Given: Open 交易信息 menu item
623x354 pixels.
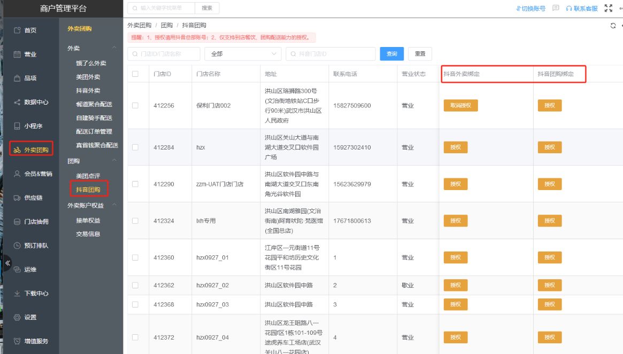Looking at the screenshot, I should (x=88, y=234).
